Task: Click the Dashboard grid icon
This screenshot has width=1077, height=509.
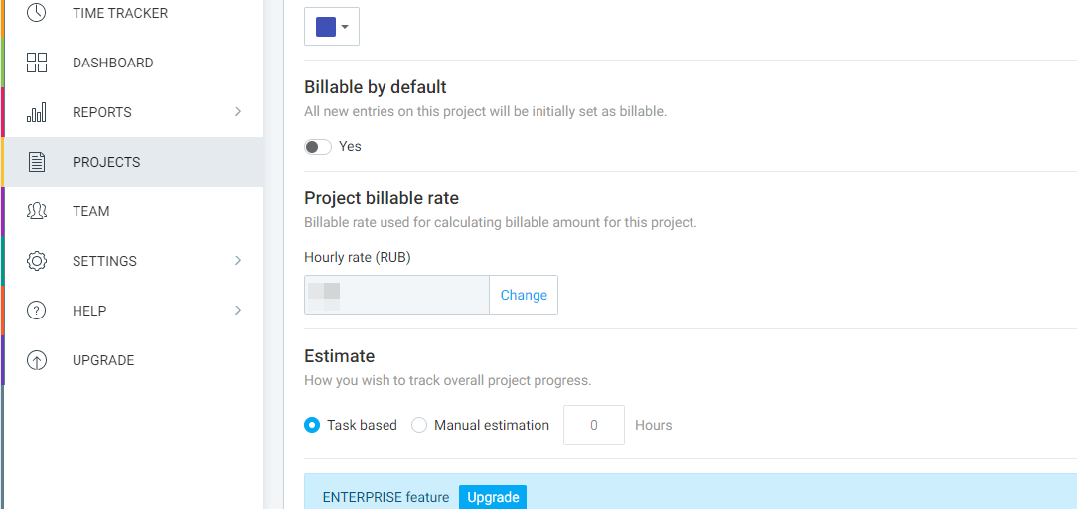Action: pos(37,63)
